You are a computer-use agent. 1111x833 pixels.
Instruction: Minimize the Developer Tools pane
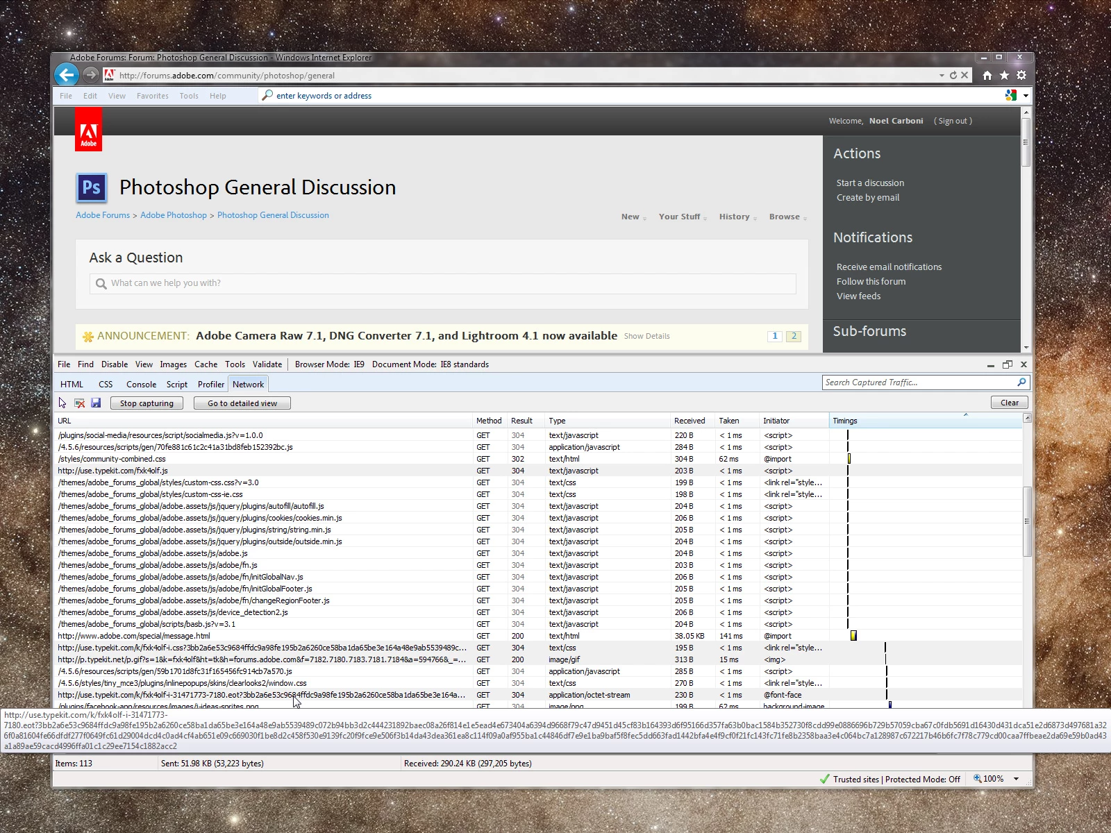pyautogui.click(x=991, y=364)
